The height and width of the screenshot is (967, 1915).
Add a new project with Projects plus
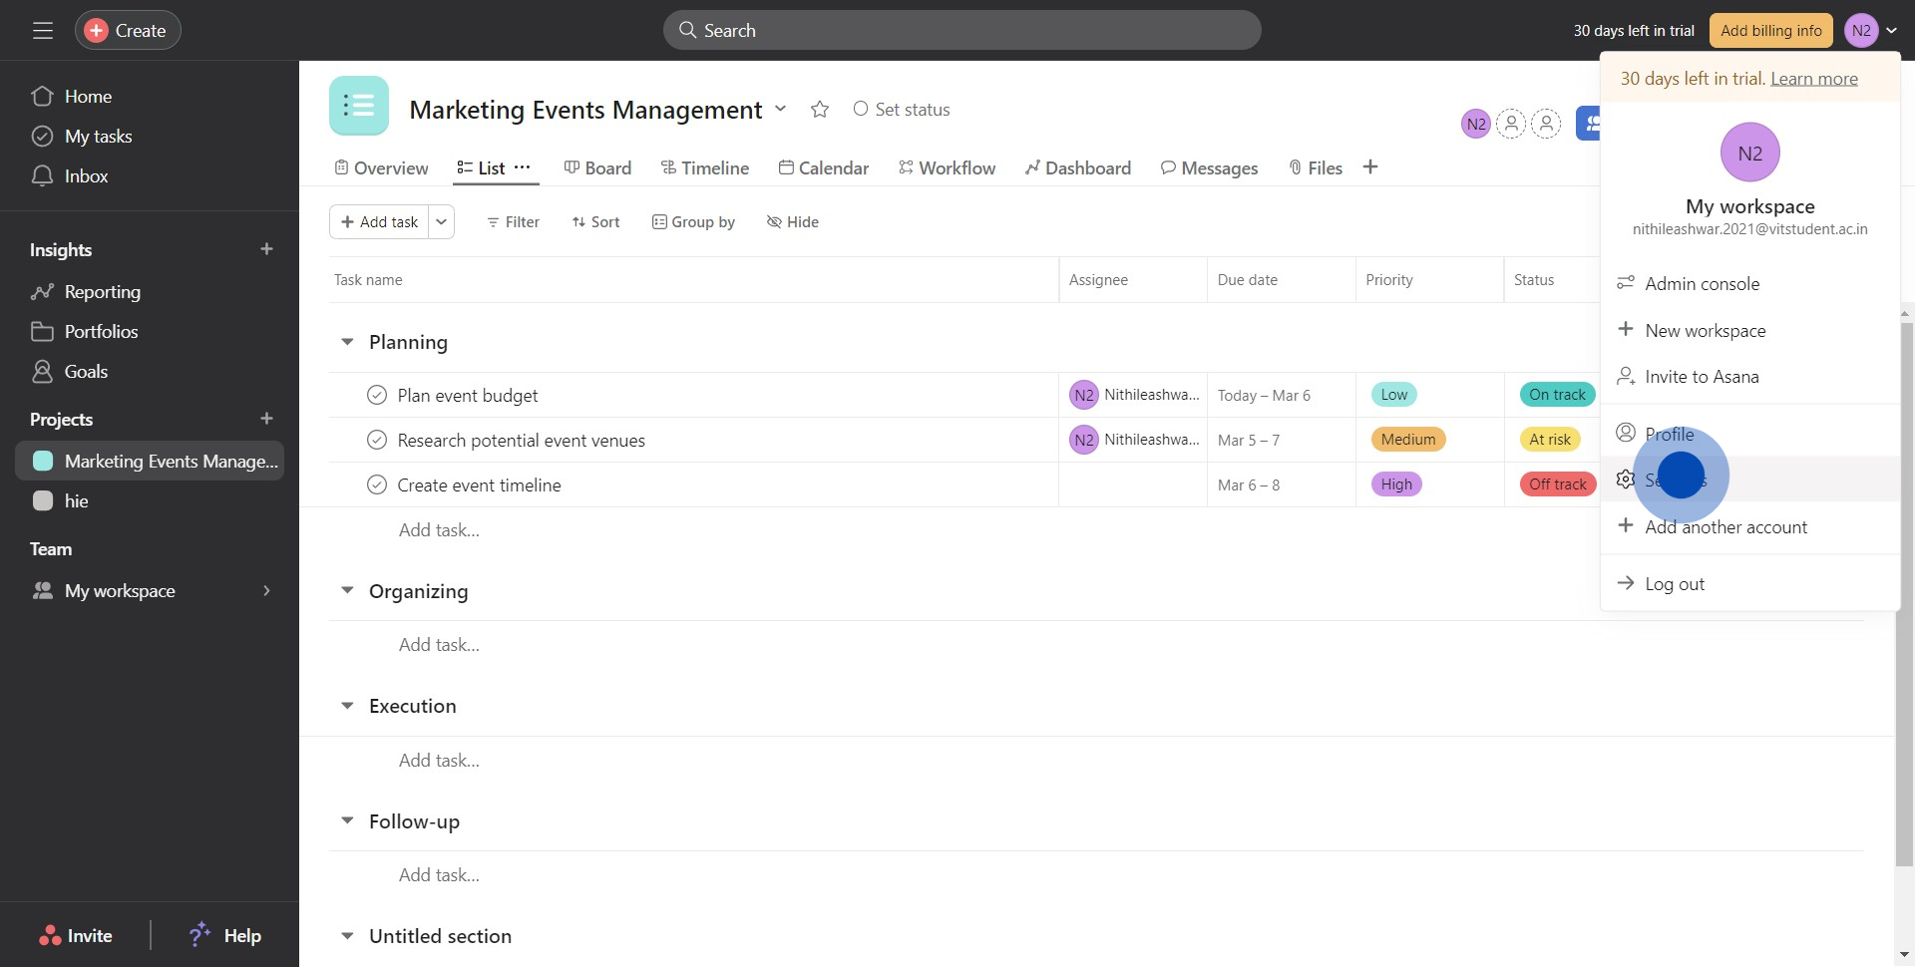(x=266, y=419)
